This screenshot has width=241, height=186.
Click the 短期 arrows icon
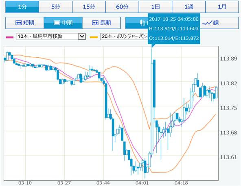pyautogui.click(x=19, y=23)
